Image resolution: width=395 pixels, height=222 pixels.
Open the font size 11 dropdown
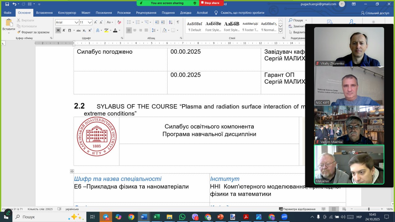pyautogui.click(x=90, y=22)
